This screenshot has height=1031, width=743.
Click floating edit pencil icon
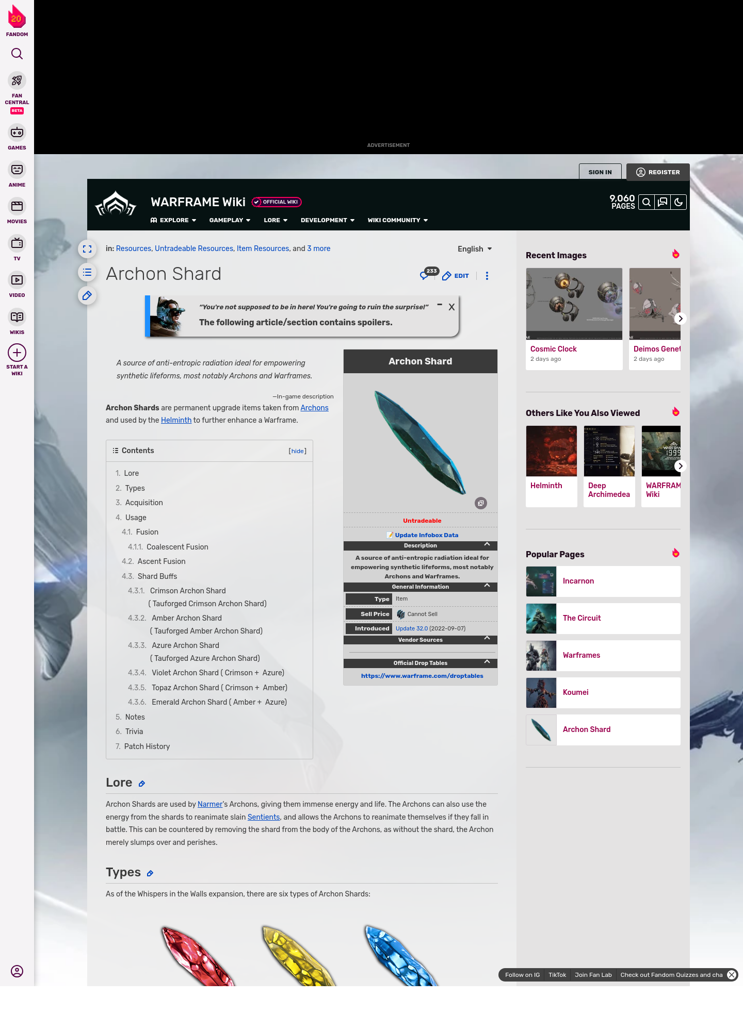[87, 295]
